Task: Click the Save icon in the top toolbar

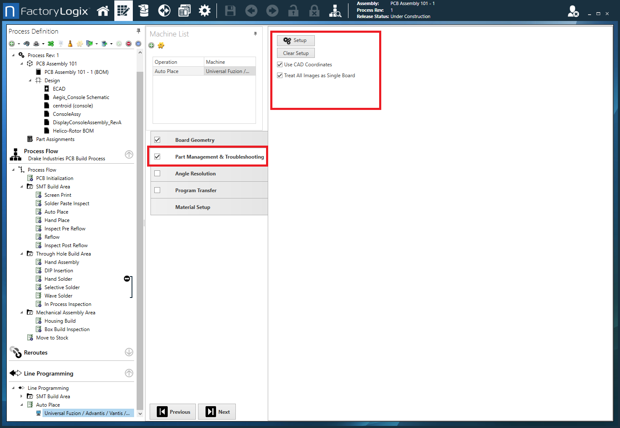Action: (230, 10)
